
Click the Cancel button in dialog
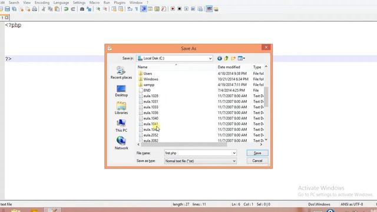(x=257, y=161)
